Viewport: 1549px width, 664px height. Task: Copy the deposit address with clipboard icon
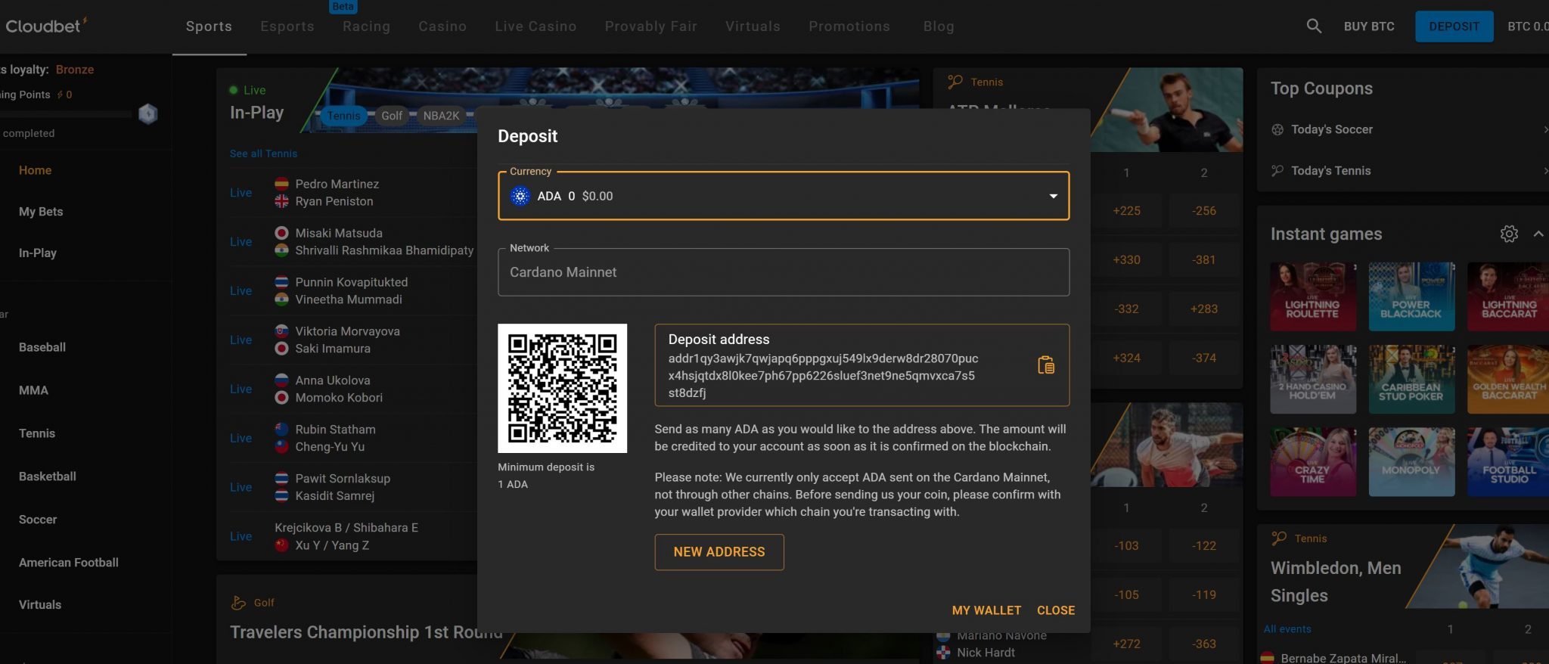coord(1045,365)
